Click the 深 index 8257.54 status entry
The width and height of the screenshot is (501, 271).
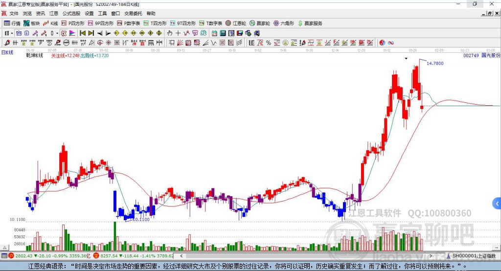click(134, 256)
